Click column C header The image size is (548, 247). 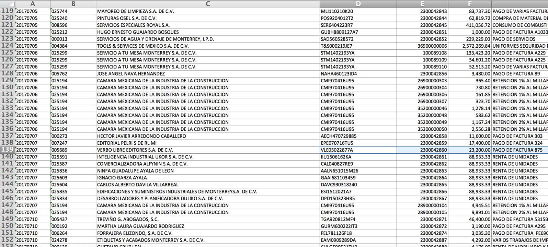208,4
